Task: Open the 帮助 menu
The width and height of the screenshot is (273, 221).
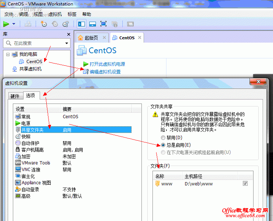Action: (87, 14)
